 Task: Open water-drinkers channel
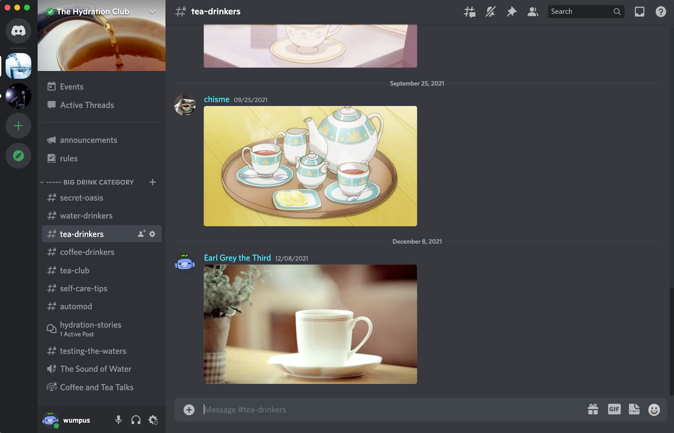(102, 216)
